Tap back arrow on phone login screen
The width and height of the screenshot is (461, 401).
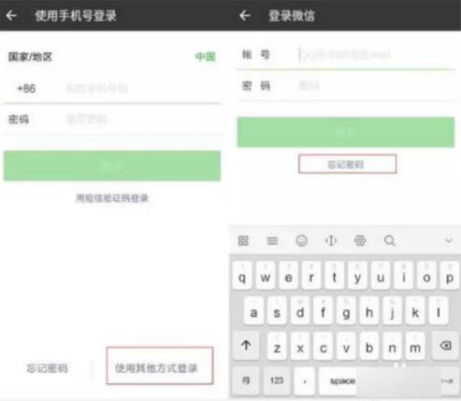point(11,15)
